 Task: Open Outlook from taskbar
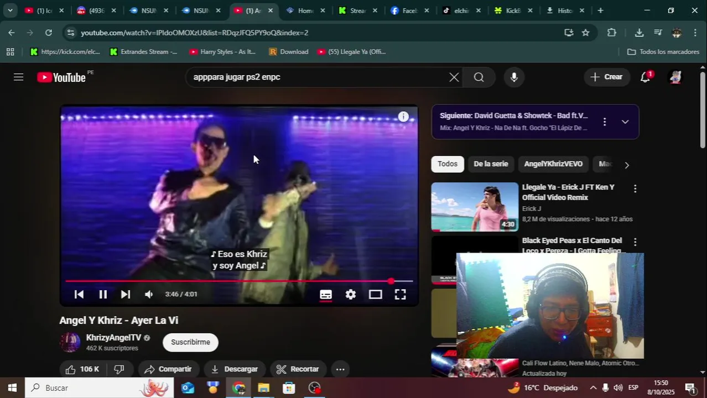tap(188, 388)
